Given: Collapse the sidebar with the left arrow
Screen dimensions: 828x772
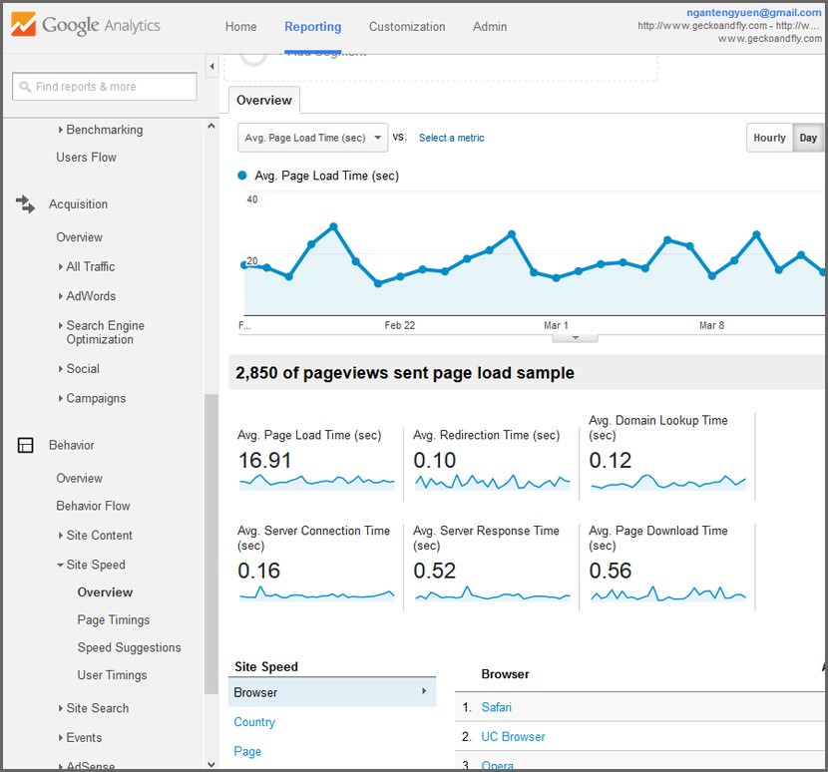Looking at the screenshot, I should (211, 67).
